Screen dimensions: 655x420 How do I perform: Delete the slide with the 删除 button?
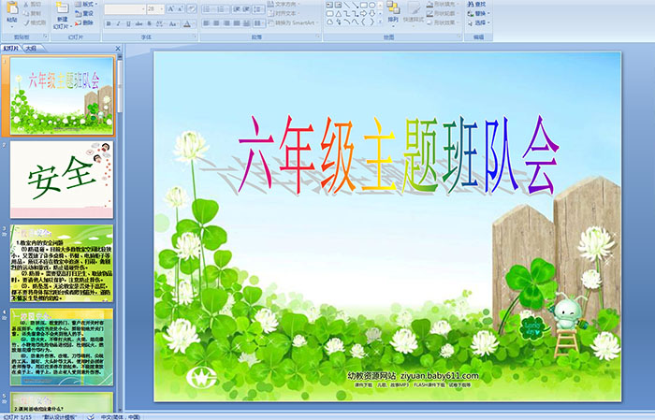tap(84, 23)
